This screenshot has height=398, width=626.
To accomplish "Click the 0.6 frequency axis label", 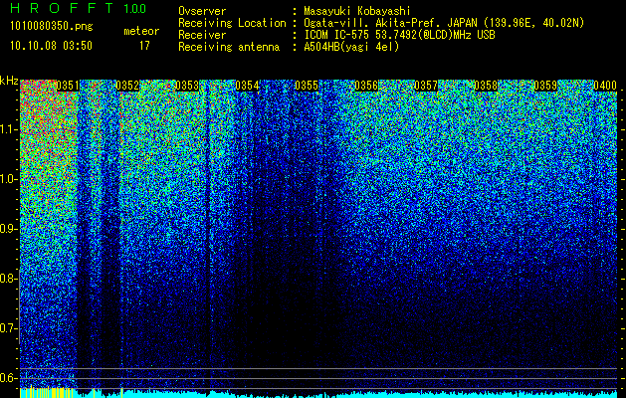I will pyautogui.click(x=9, y=378).
